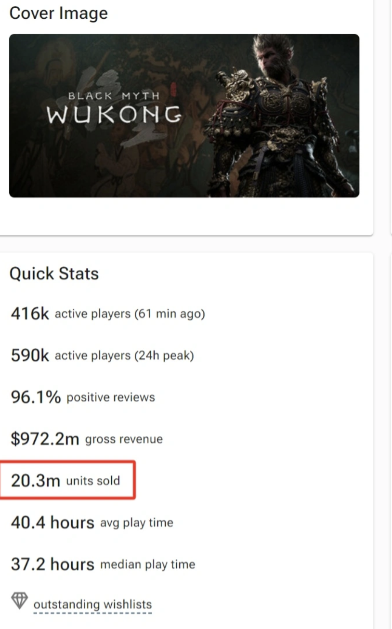Screen dimensions: 392x629
Task: Select the Quick Stats heading
Action: coord(54,274)
